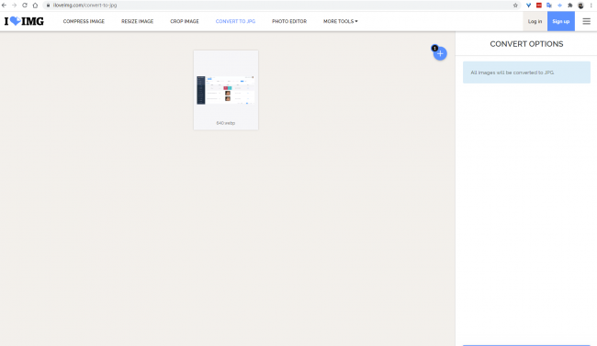597x346 pixels.
Task: Click the All images converted notice
Action: 526,73
